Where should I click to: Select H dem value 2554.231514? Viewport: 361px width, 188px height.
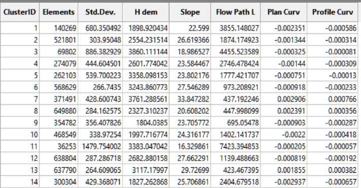pos(146,40)
